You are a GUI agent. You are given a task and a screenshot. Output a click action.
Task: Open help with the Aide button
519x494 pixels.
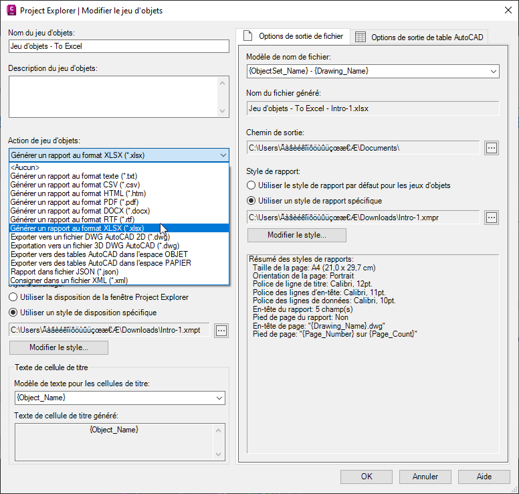point(484,477)
